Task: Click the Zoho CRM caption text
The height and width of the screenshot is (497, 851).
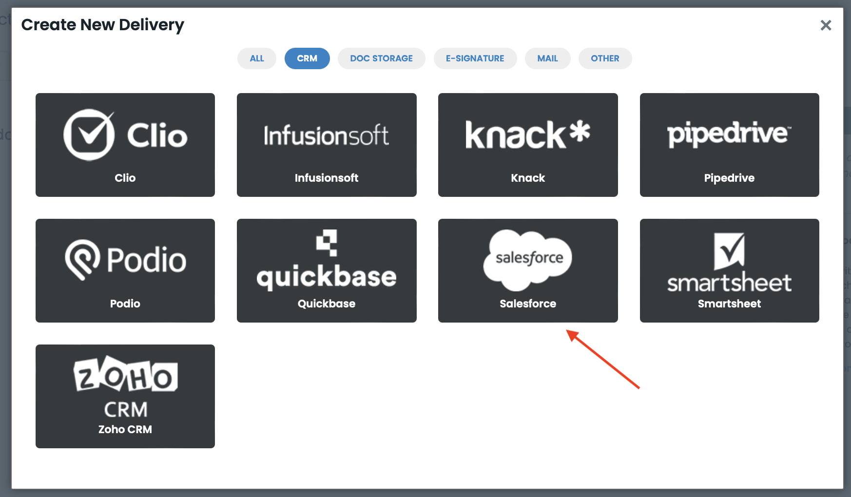Action: (125, 429)
